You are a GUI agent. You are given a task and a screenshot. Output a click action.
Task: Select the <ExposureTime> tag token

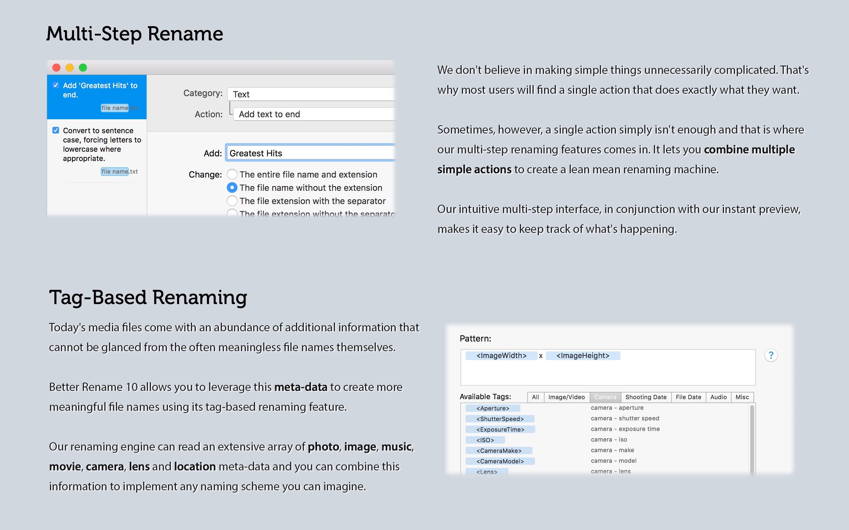pos(500,429)
